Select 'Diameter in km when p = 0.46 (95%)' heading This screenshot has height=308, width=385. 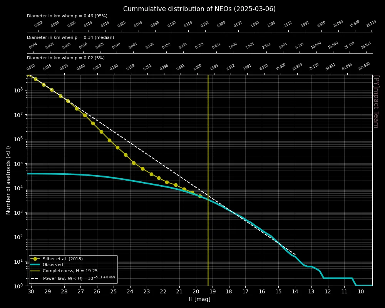tap(67, 16)
